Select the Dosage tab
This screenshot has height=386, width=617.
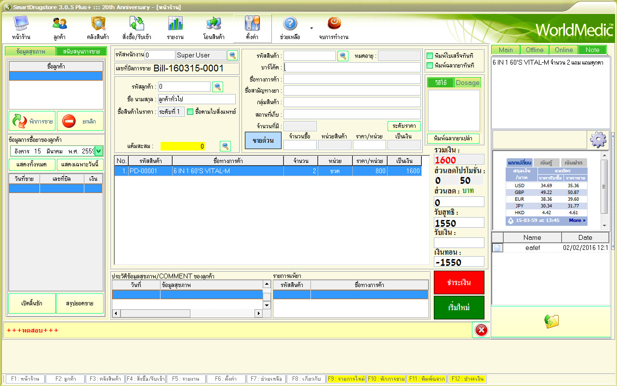468,83
